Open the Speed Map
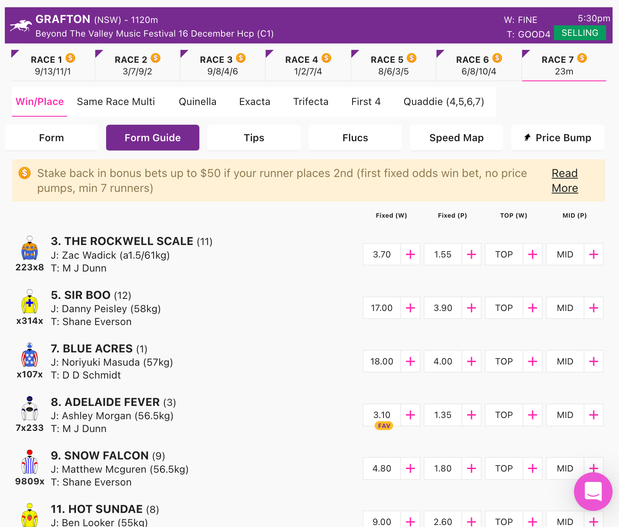Viewport: 619px width, 527px height. 457,138
